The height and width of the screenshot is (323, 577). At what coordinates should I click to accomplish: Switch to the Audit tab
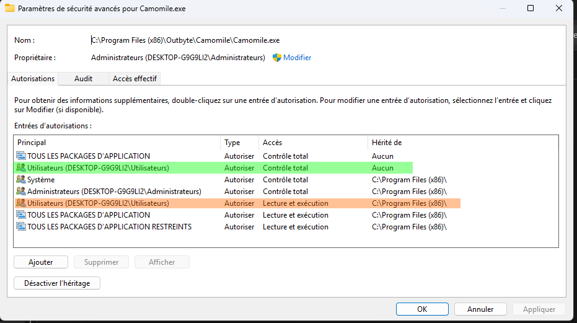pyautogui.click(x=83, y=79)
